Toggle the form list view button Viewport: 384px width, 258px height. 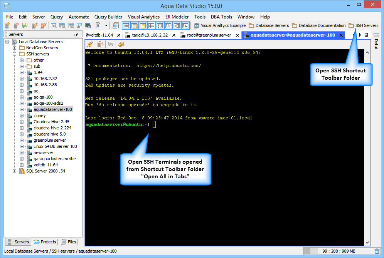[168, 25]
